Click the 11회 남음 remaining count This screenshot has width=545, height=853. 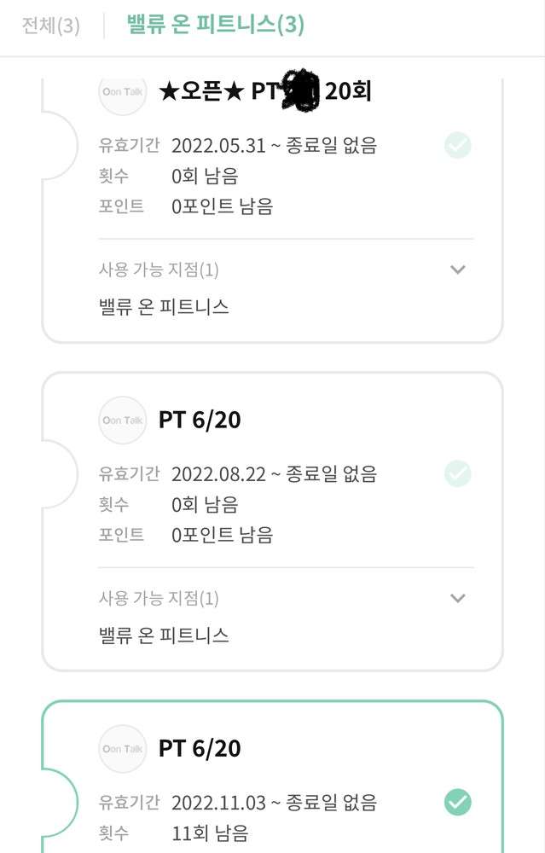coord(211,833)
